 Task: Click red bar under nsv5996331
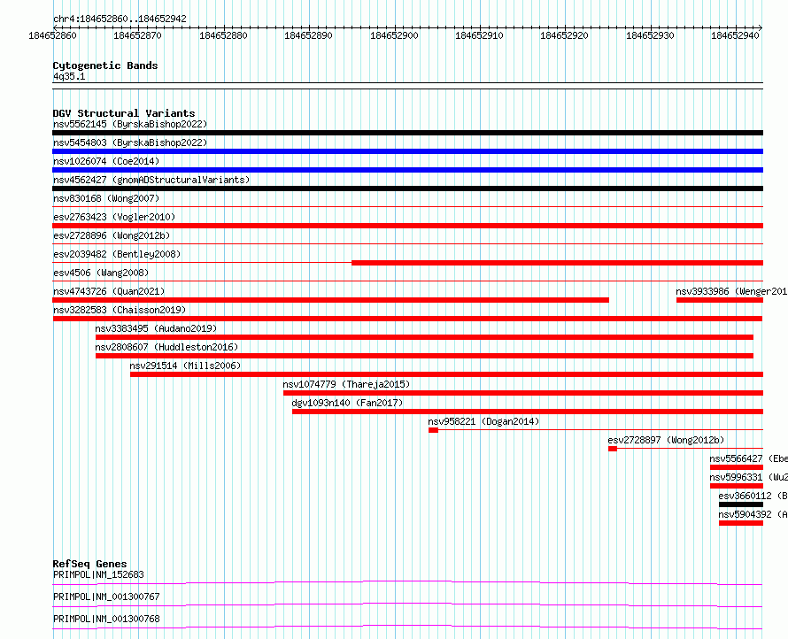point(737,486)
